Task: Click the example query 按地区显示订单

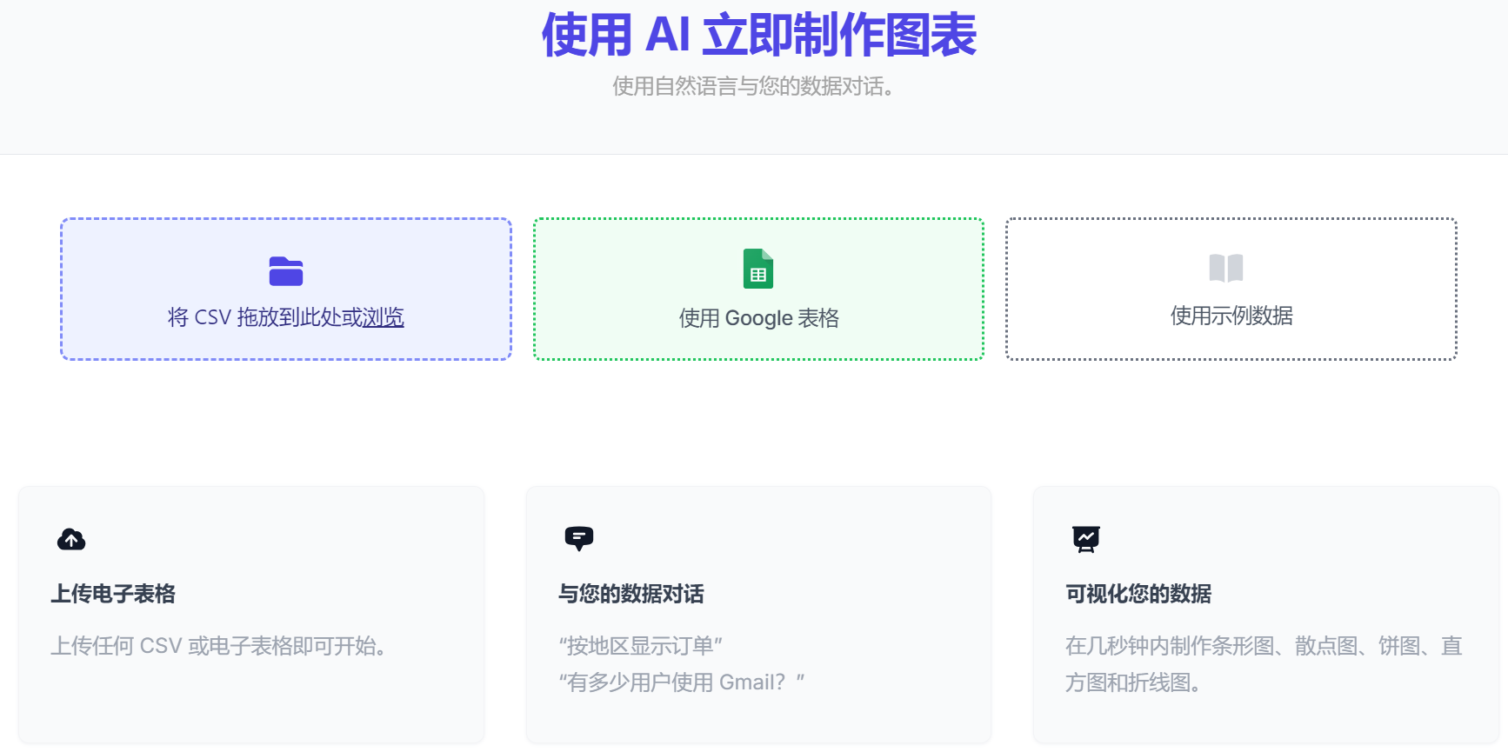Action: (640, 645)
